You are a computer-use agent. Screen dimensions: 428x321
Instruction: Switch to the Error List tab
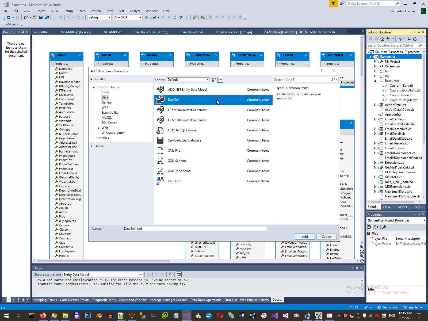click(x=231, y=300)
